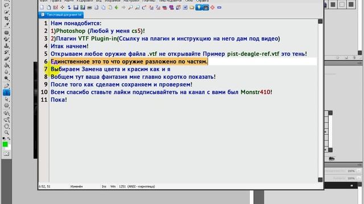
Task: Create new document in text editor toolbar
Action: tap(42, 7)
